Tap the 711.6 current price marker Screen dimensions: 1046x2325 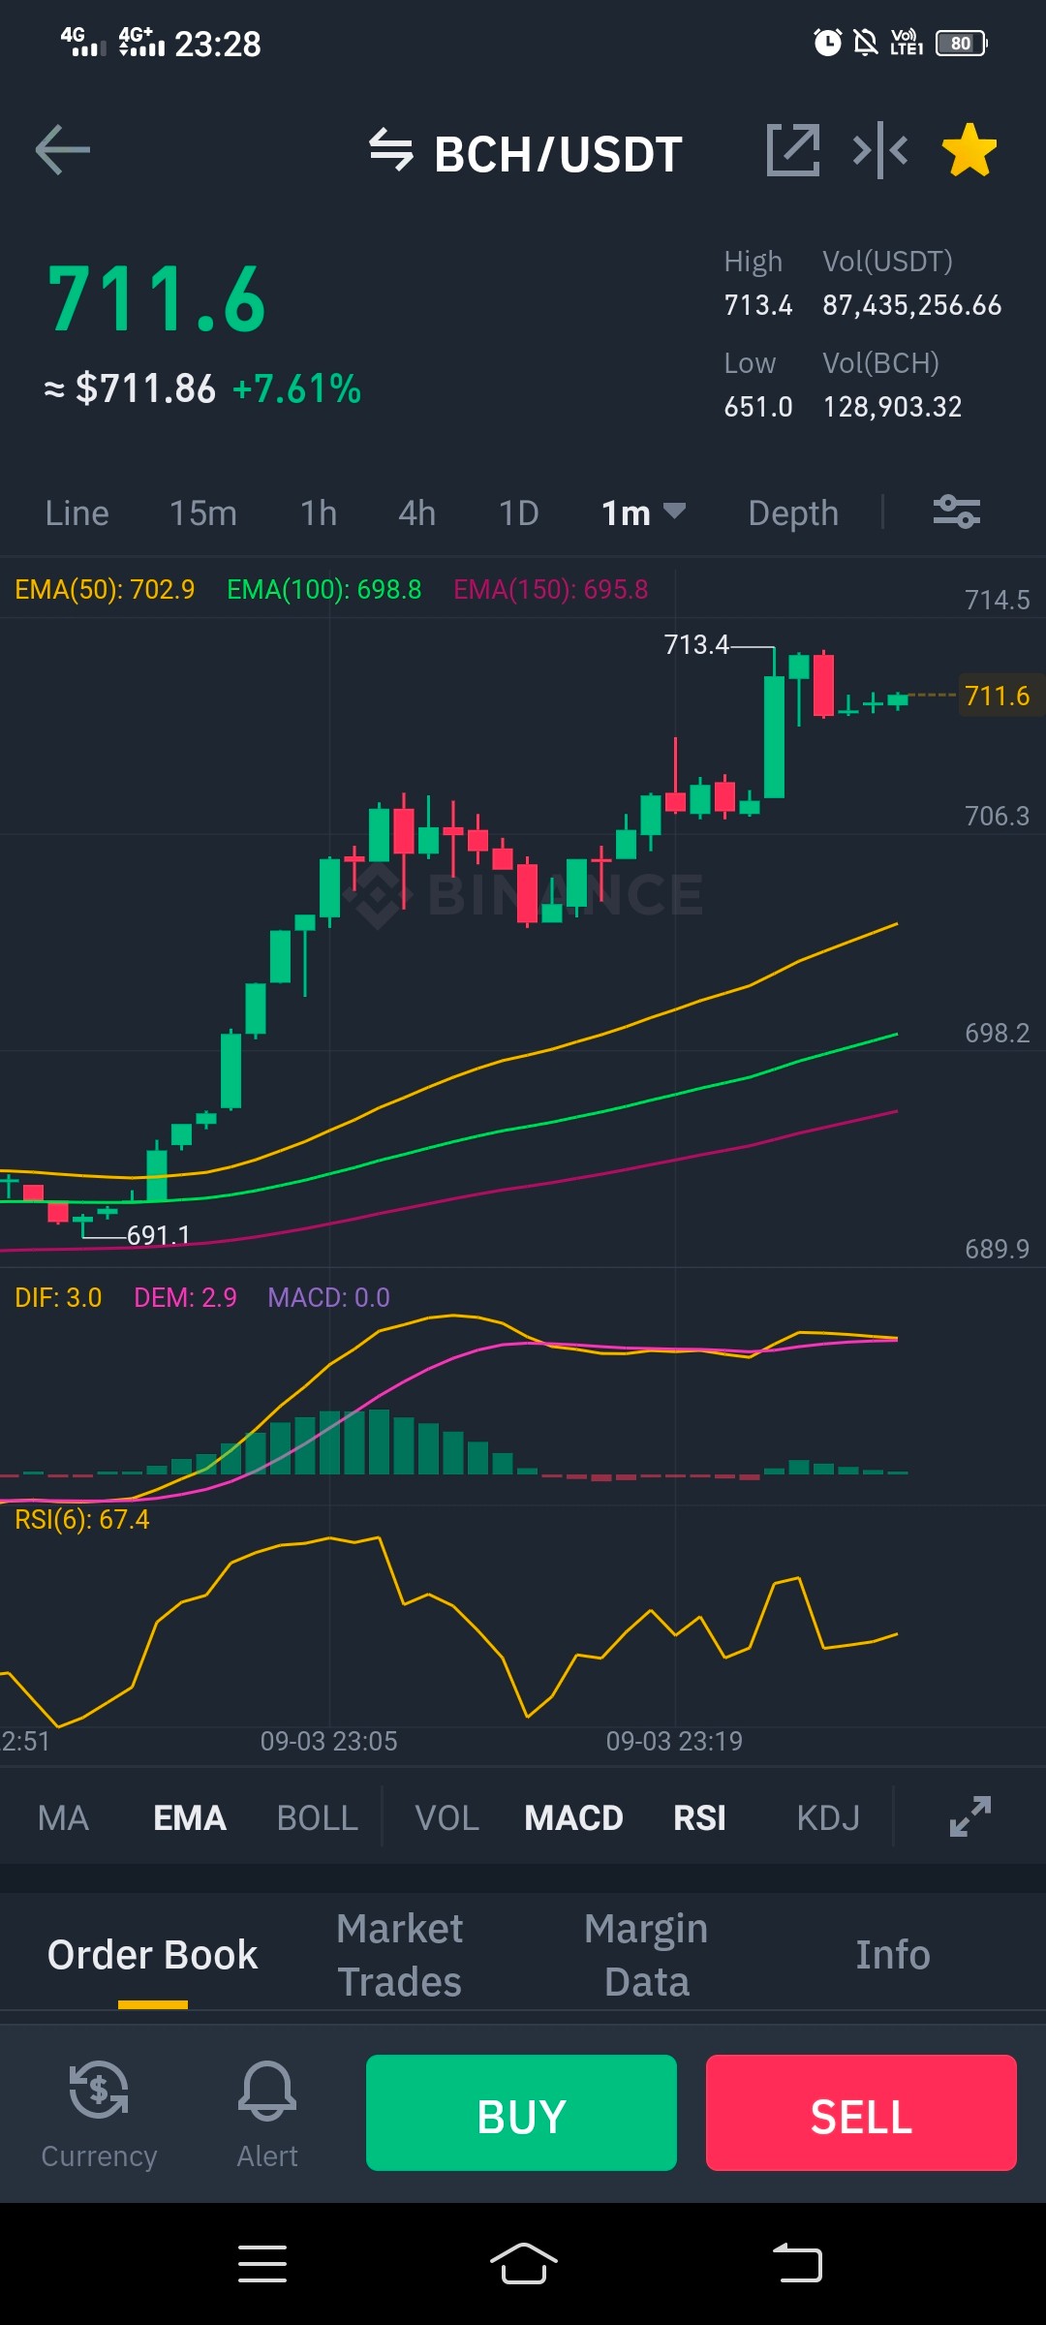point(999,696)
